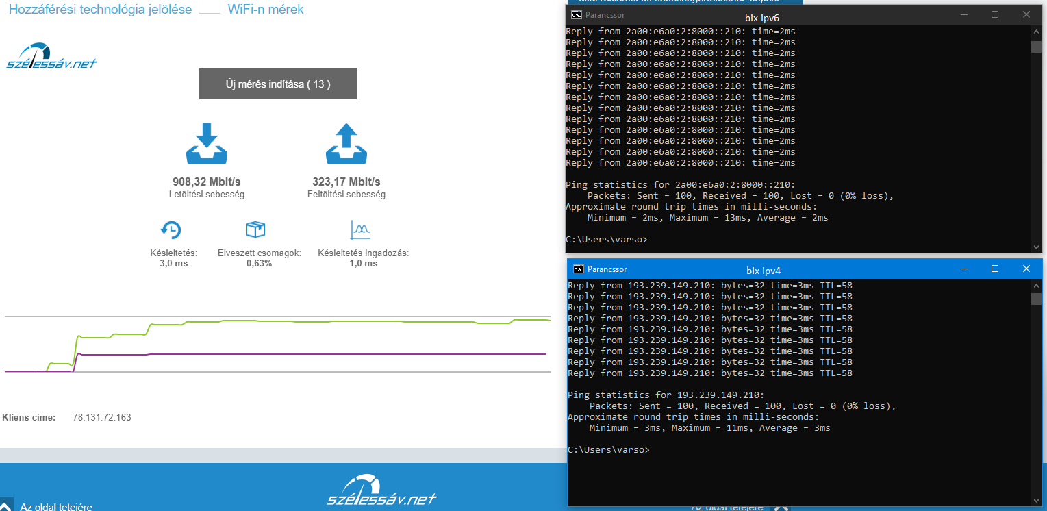This screenshot has height=511, width=1047.
Task: Click the Kliens címe label
Action: pyautogui.click(x=29, y=417)
